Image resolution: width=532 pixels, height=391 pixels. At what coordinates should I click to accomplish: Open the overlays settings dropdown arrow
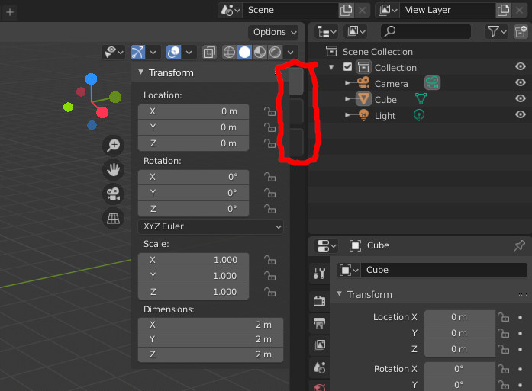click(189, 53)
